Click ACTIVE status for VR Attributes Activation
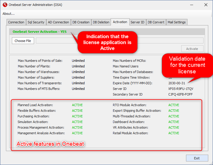 [x=174, y=128]
